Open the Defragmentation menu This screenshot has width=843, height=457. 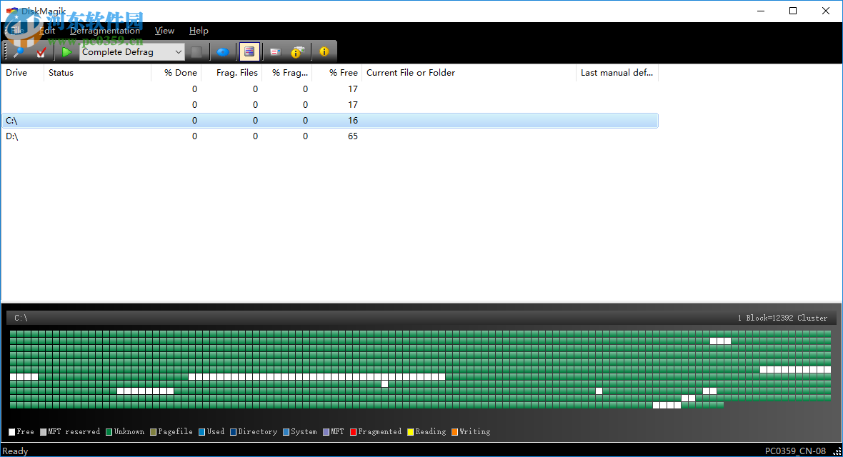(105, 31)
